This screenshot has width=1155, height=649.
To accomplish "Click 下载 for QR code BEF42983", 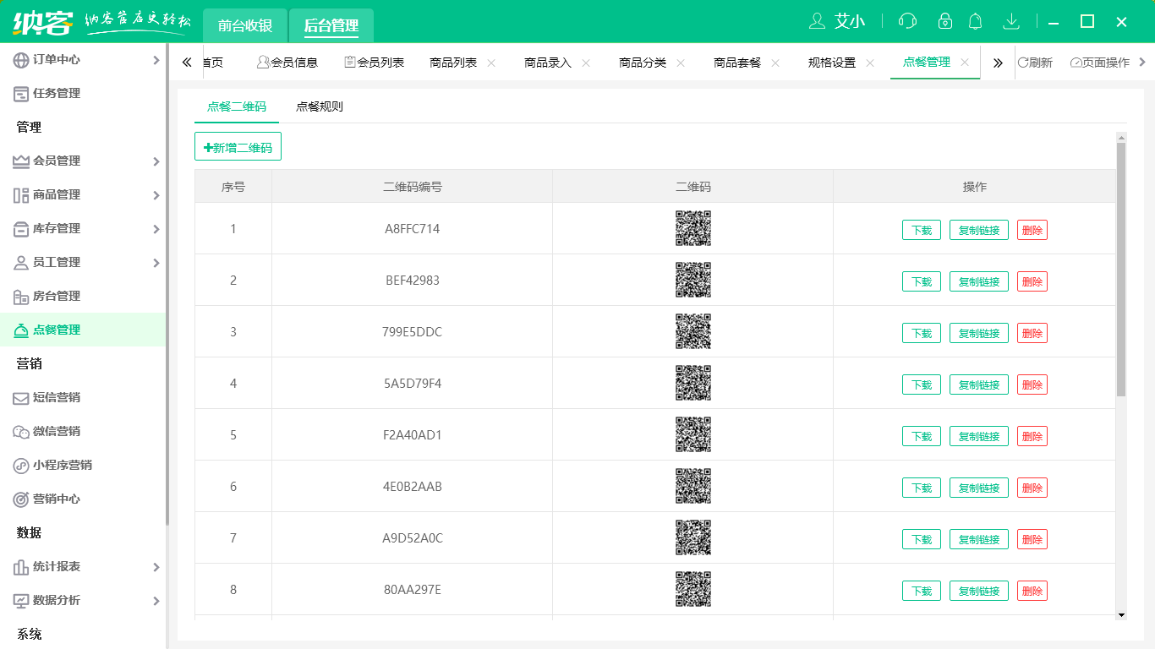I will pyautogui.click(x=921, y=281).
